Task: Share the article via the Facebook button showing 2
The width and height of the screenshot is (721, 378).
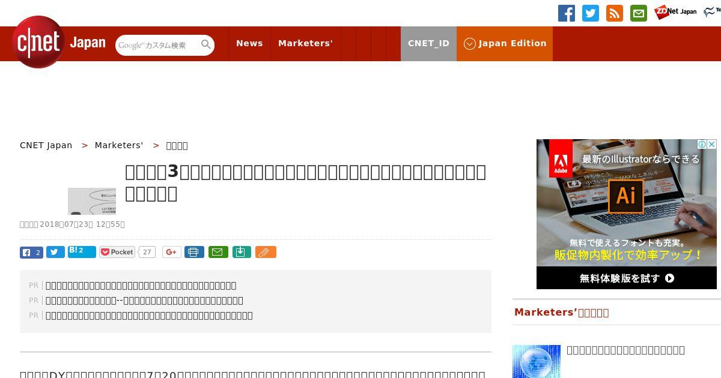Action: (x=31, y=252)
